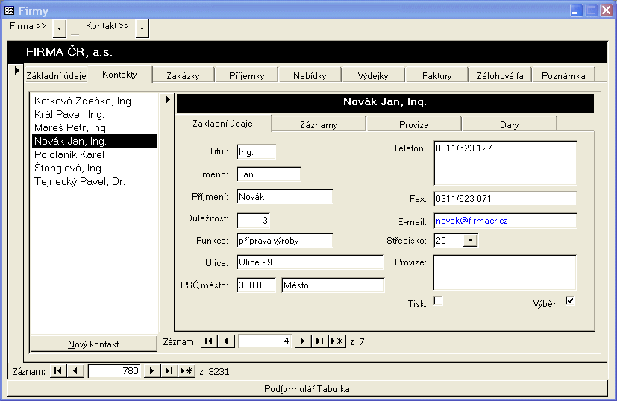Open the Faktury tab
Viewport: 617px width, 401px height.
(x=436, y=75)
